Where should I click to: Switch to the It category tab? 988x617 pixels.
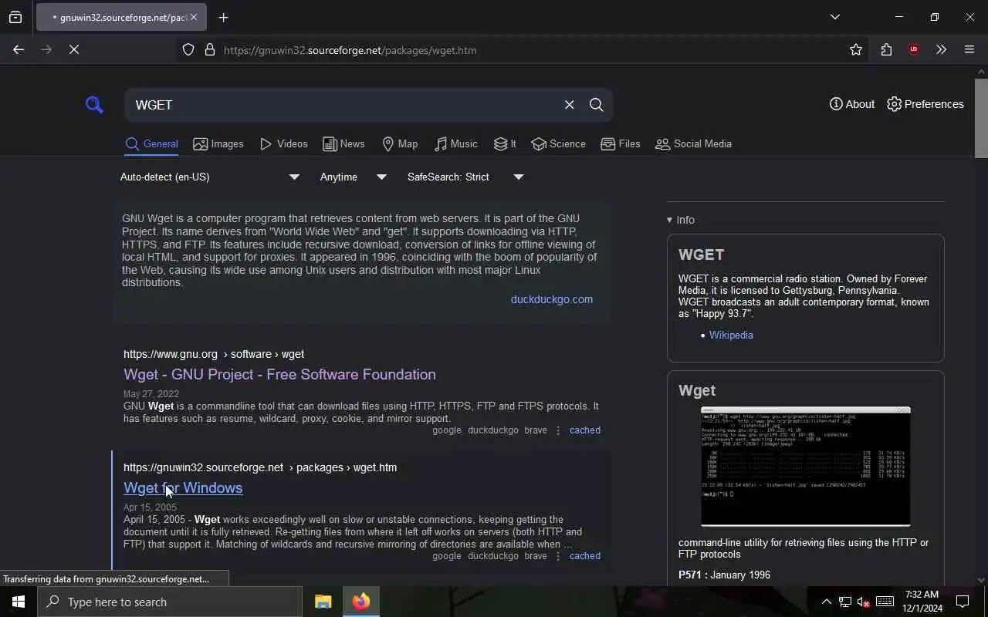tap(505, 144)
